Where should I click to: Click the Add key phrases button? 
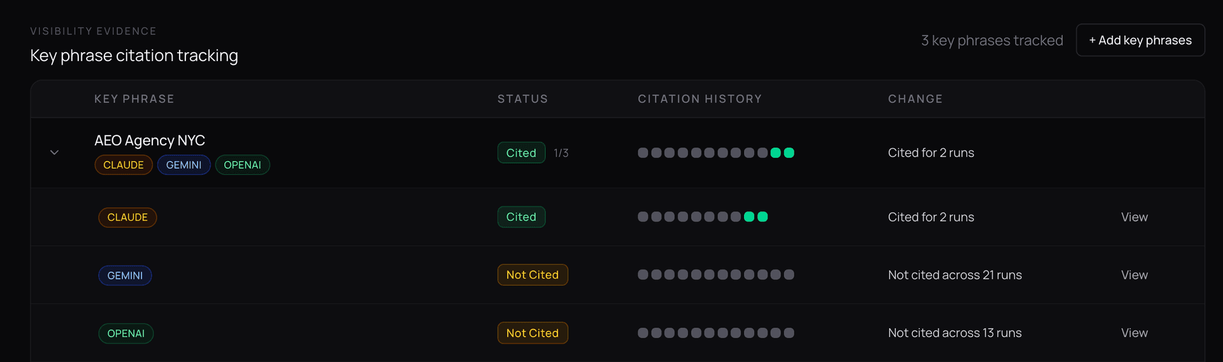pos(1140,40)
